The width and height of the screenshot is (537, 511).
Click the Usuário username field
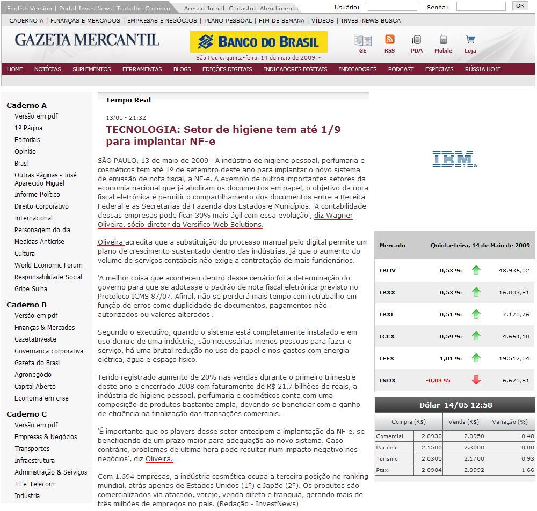(x=392, y=6)
